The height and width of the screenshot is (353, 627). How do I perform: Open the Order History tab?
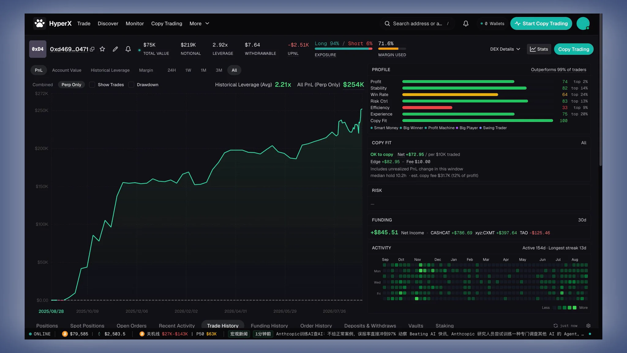pos(316,326)
